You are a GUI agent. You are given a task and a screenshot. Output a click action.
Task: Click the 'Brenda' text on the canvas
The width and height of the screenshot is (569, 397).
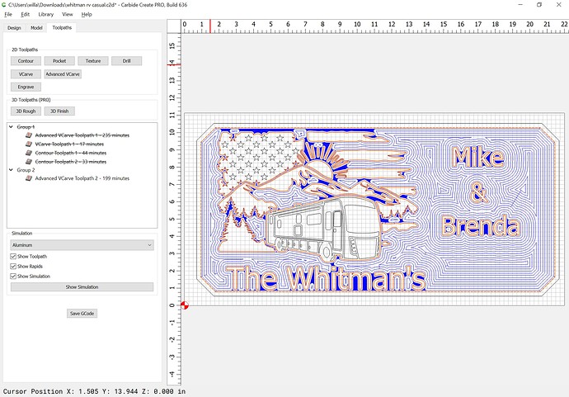coord(480,226)
